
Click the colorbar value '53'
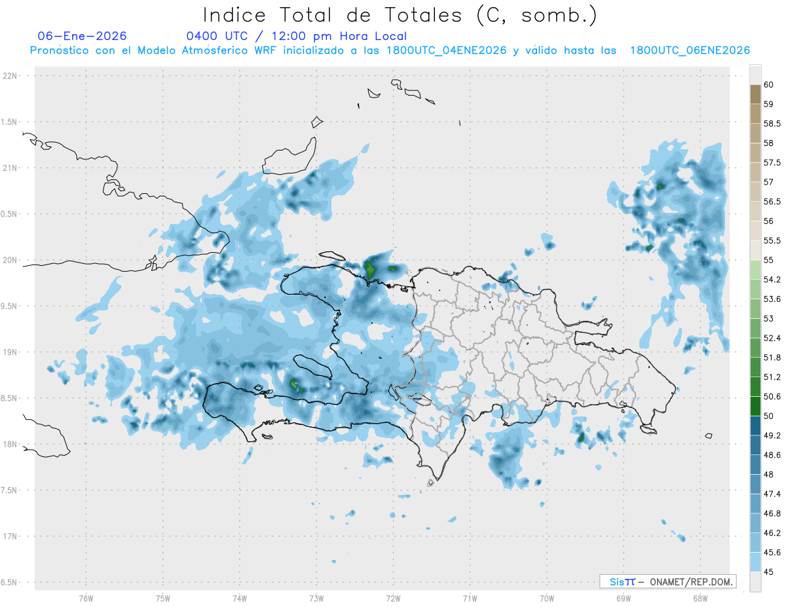click(x=769, y=318)
